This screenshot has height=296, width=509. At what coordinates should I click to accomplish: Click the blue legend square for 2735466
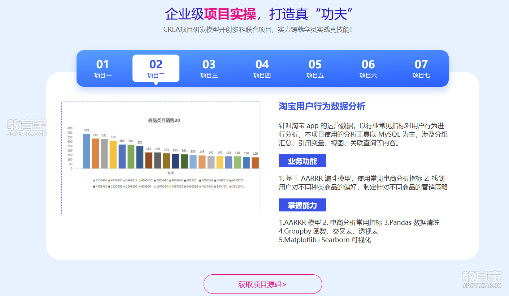click(94, 180)
